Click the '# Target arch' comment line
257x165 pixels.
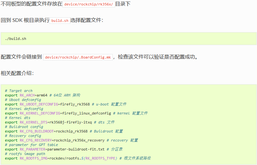[x=19, y=91]
